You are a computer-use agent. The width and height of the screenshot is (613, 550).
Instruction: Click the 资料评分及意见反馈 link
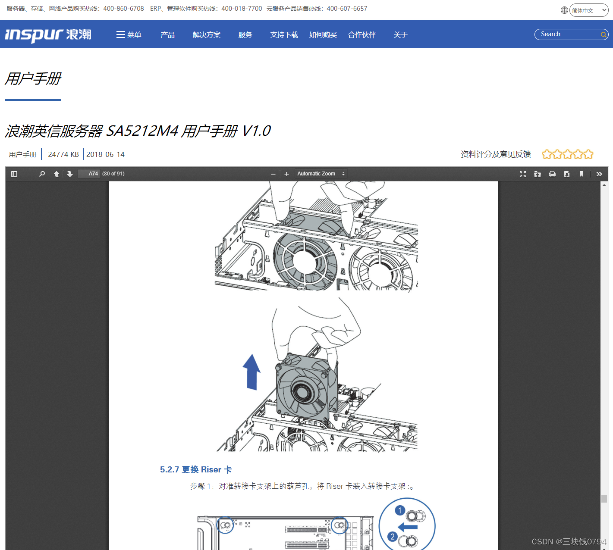click(x=496, y=154)
